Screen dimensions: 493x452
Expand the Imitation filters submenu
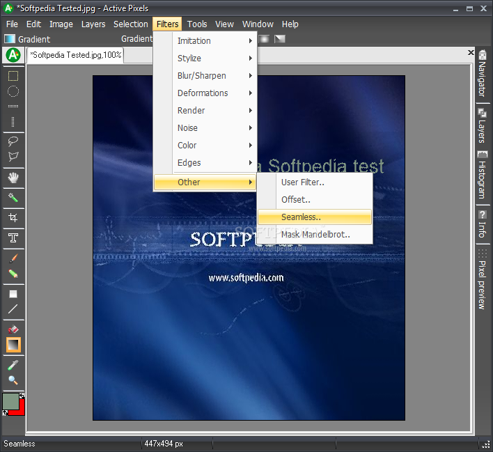tap(205, 41)
